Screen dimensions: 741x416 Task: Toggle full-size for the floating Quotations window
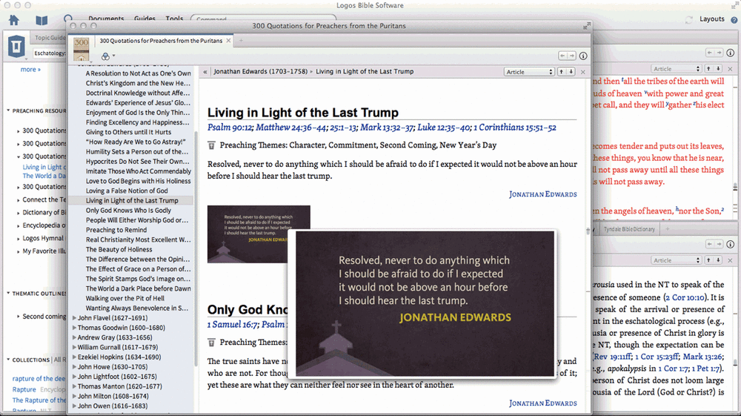click(x=586, y=26)
